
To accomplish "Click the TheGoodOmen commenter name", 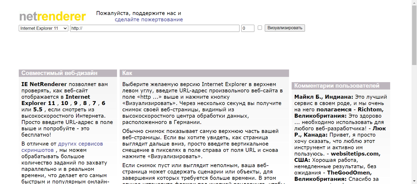I will click(349, 173).
